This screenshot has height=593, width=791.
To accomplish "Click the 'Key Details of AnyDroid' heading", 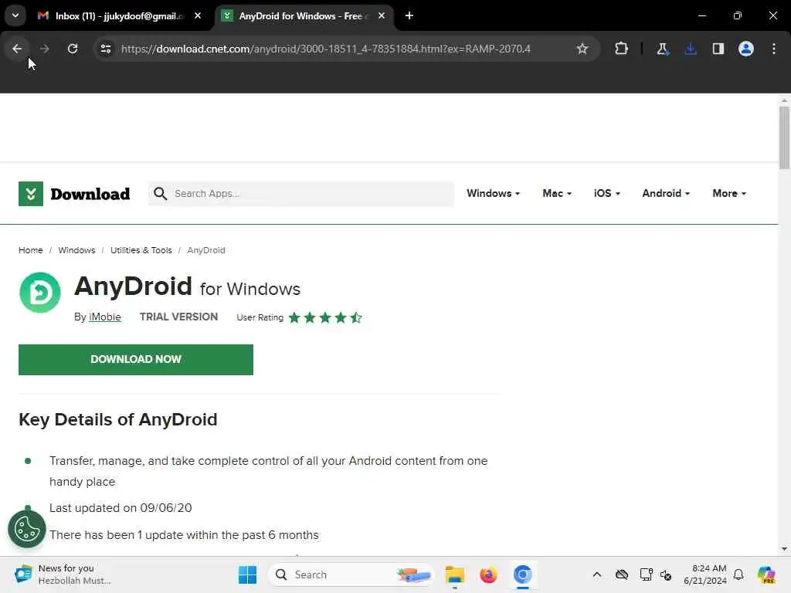I will tap(118, 419).
